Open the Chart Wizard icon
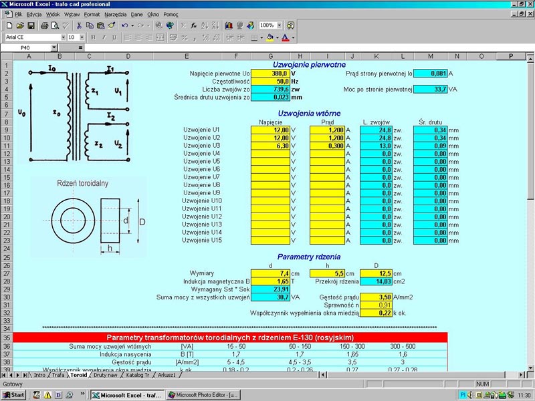This screenshot has width=535, height=401. click(x=228, y=25)
